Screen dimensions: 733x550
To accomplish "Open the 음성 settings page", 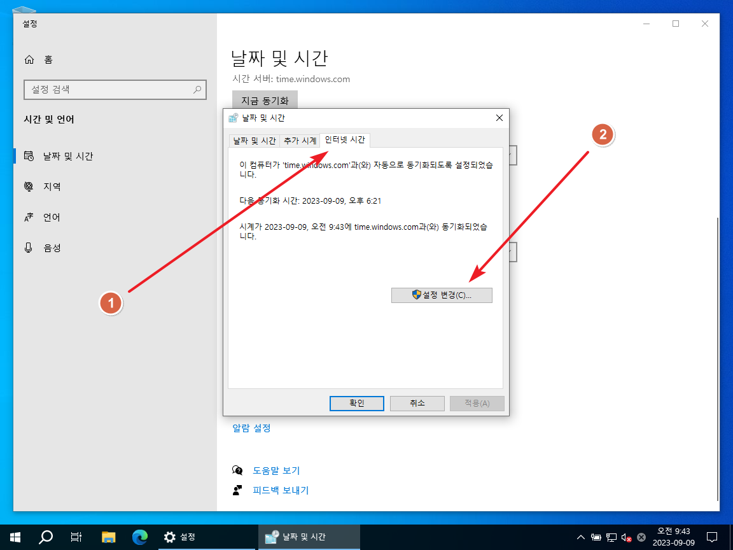I will (x=115, y=248).
